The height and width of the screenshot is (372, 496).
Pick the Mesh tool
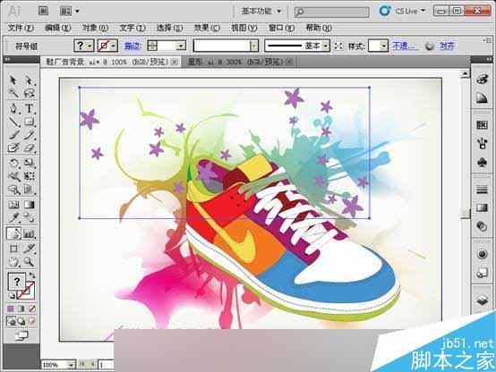[13, 205]
